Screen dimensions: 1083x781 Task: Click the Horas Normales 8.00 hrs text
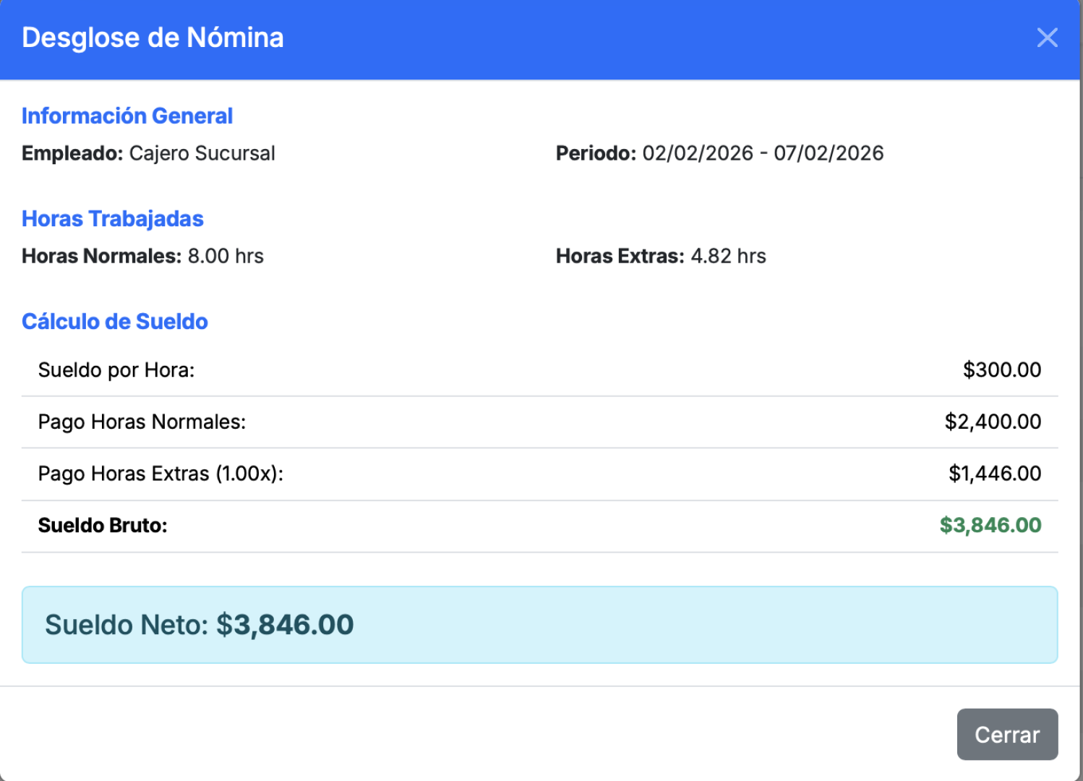click(142, 256)
